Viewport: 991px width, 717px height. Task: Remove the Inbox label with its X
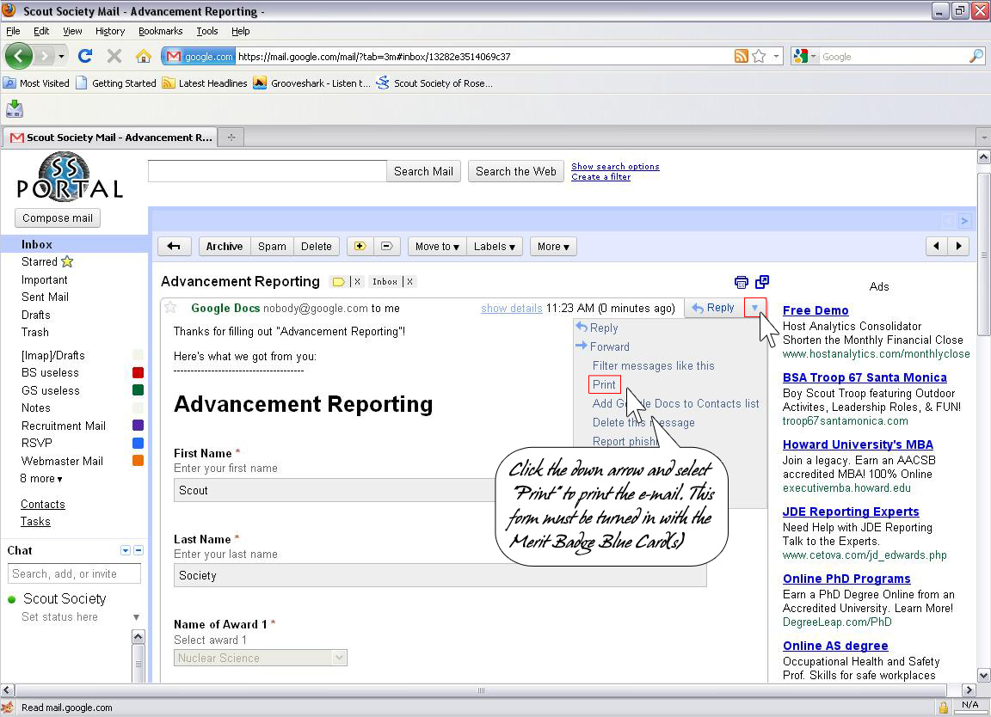[x=409, y=282]
